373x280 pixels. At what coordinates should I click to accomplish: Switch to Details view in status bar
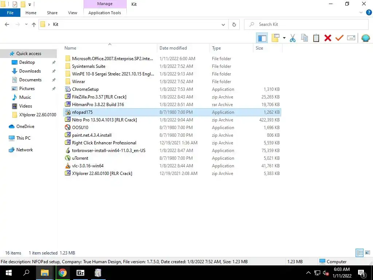pos(360,253)
